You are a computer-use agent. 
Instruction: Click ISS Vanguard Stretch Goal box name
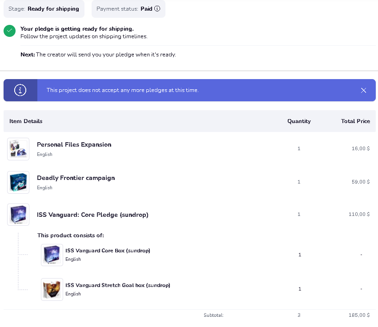[x=117, y=285]
